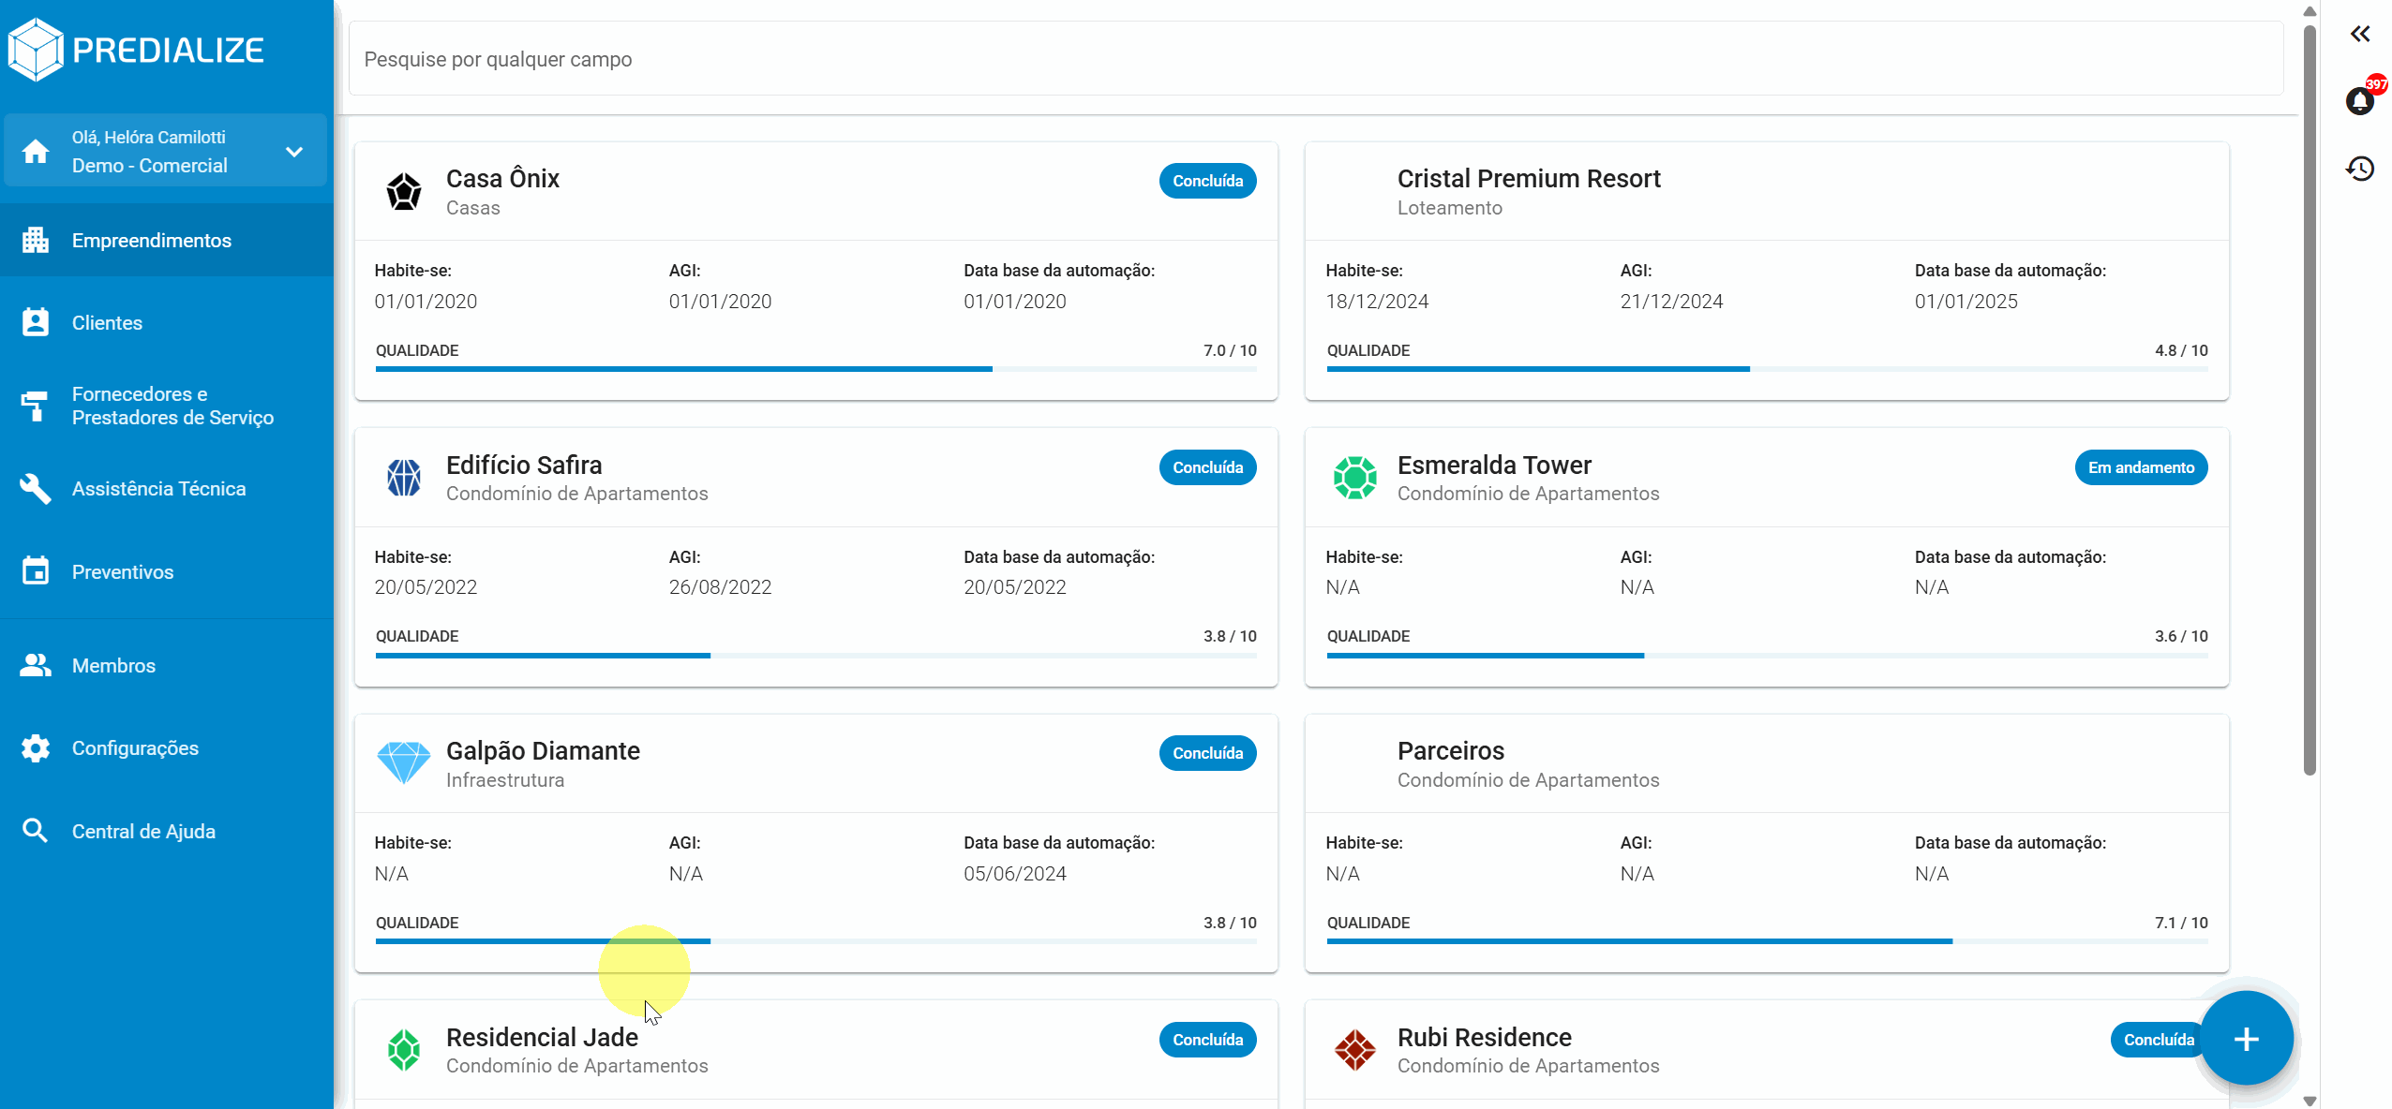Open the Empreendimentos section
The height and width of the screenshot is (1109, 2392).
tap(152, 240)
